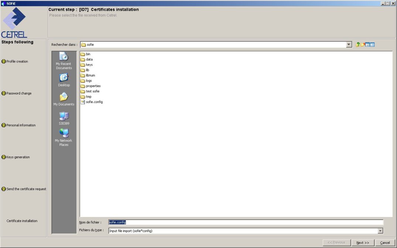The width and height of the screenshot is (397, 248).
Task: Select the keys folder
Action: pyautogui.click(x=89, y=65)
